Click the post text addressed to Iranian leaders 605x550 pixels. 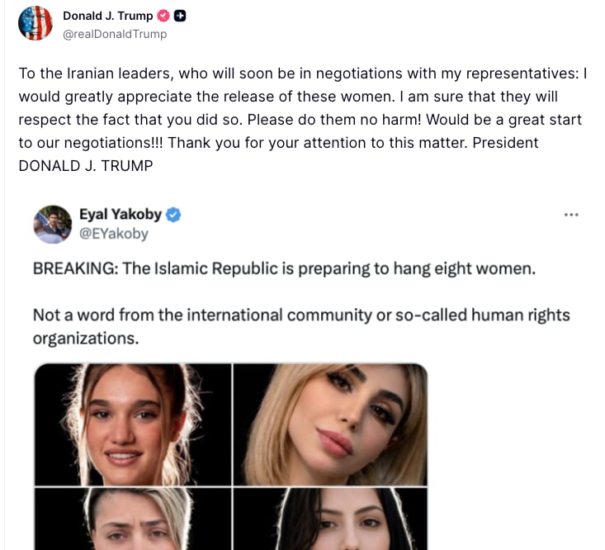[302, 119]
